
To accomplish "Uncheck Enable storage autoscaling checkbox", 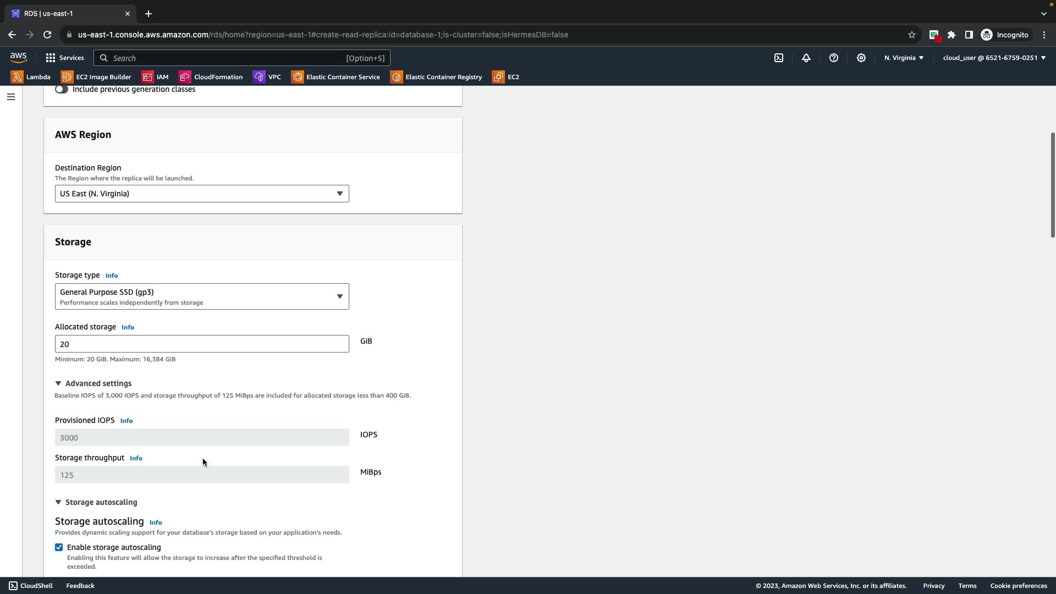I will (59, 547).
